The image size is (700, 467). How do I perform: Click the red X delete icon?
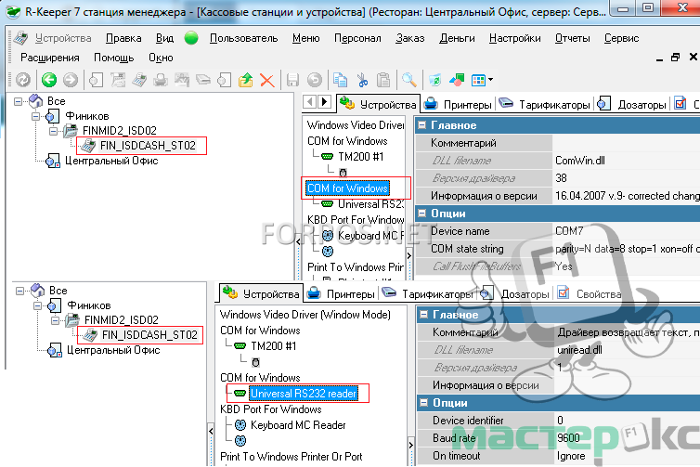click(x=266, y=80)
